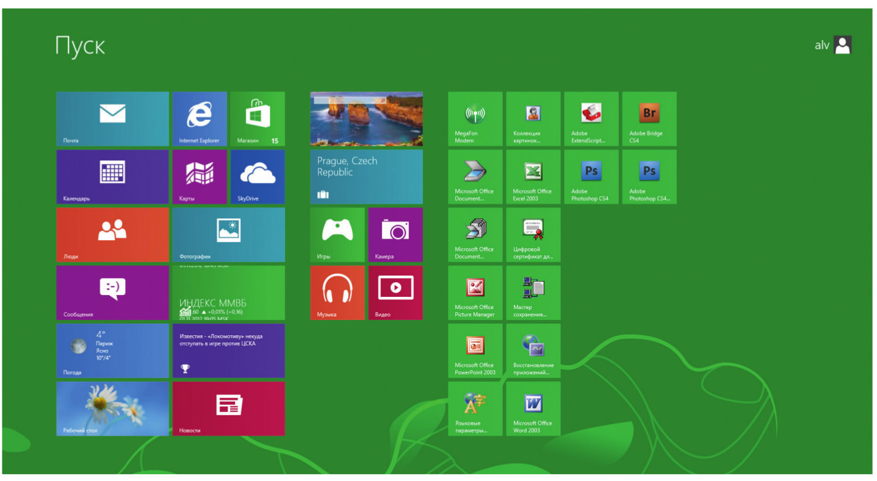Open the Prague, Czech Republic travel tile
The image size is (877, 481).
pyautogui.click(x=366, y=177)
